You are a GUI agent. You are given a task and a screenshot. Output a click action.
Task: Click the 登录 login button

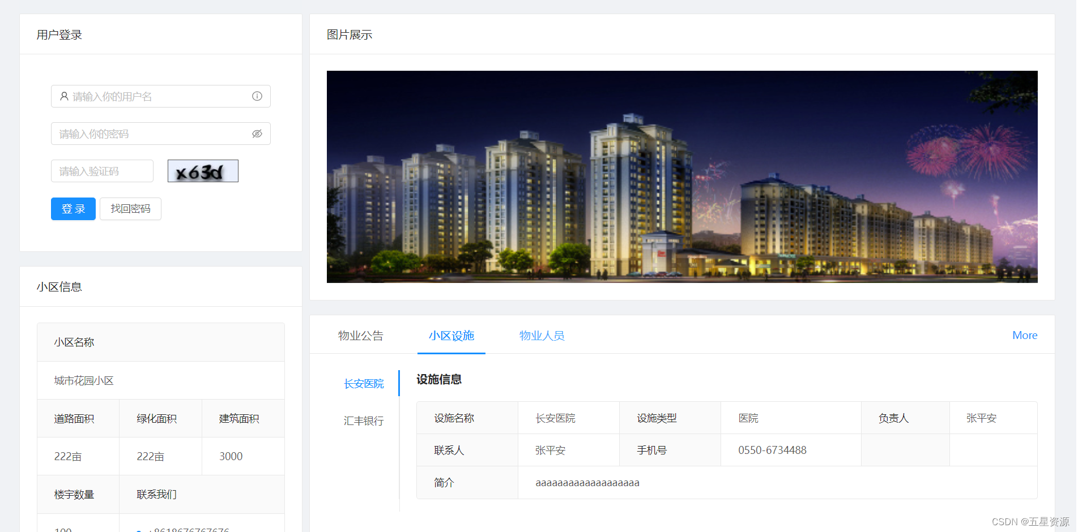[73, 209]
